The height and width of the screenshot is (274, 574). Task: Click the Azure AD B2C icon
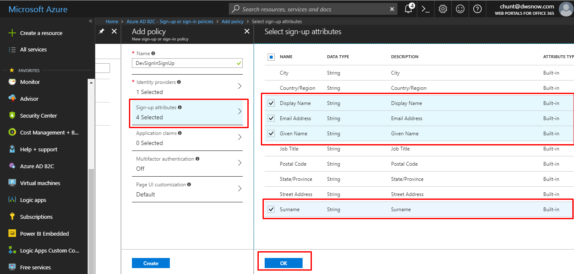tap(12, 166)
